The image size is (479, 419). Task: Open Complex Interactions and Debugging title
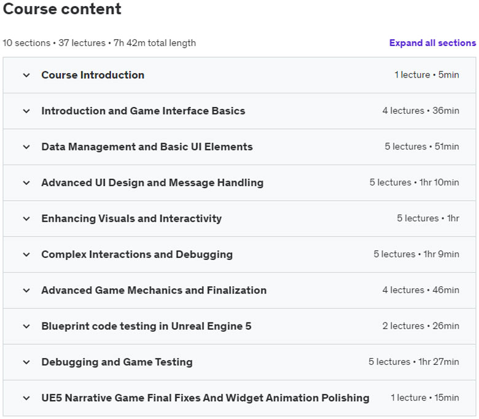137,254
